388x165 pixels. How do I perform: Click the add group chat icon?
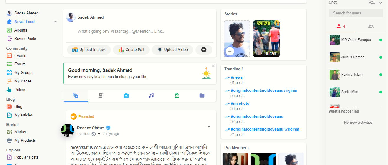372,3
